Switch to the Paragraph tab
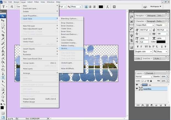 151,21
